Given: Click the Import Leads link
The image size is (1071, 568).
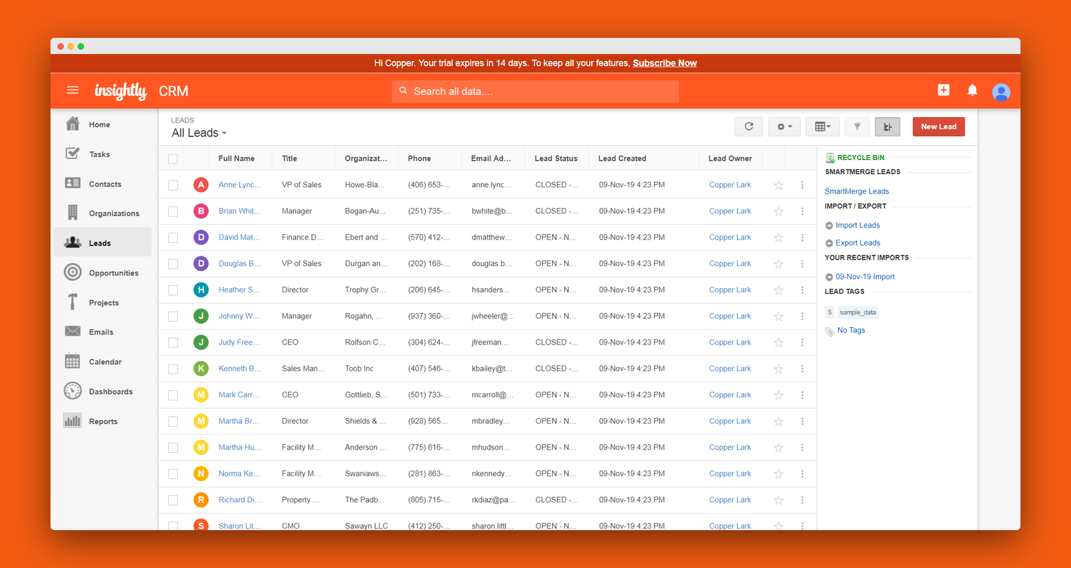Looking at the screenshot, I should 857,225.
